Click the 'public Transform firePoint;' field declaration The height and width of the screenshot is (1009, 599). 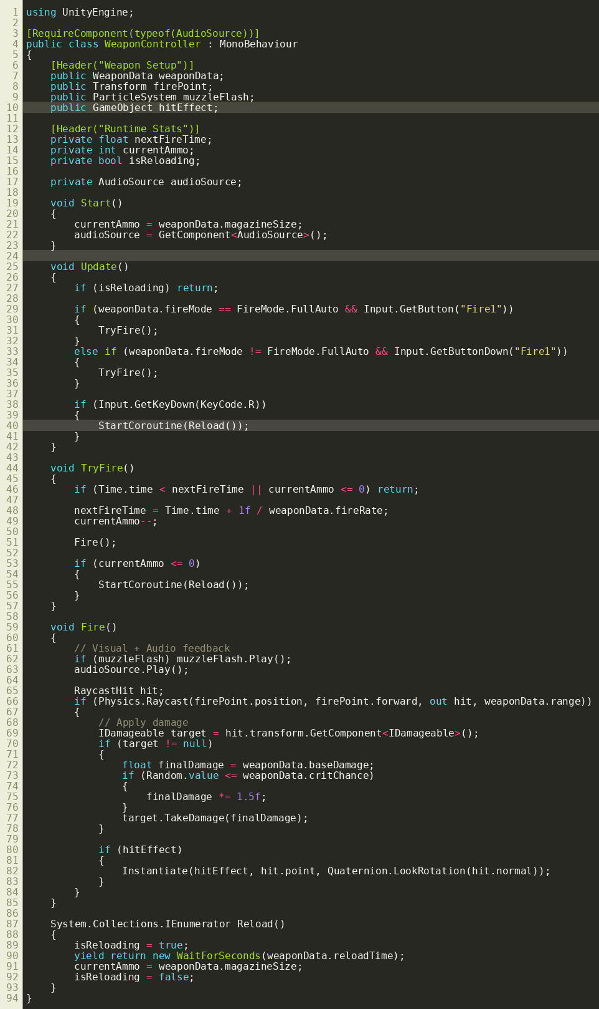(131, 87)
